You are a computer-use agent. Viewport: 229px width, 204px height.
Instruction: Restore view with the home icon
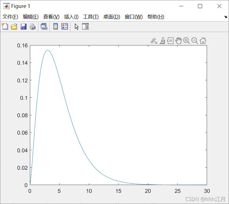tap(203, 41)
